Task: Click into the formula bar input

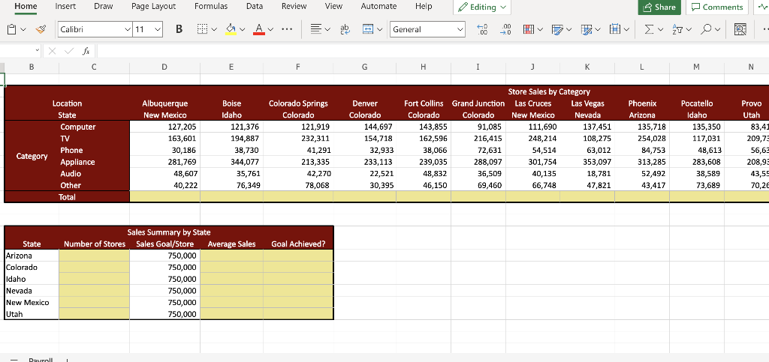Action: click(432, 51)
